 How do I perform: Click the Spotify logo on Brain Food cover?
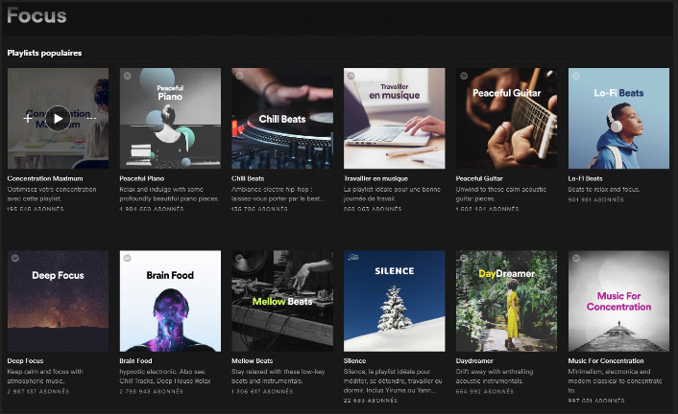127,258
